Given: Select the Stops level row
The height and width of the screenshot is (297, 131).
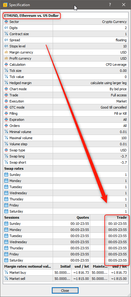Looking at the screenshot, I should (65, 46).
